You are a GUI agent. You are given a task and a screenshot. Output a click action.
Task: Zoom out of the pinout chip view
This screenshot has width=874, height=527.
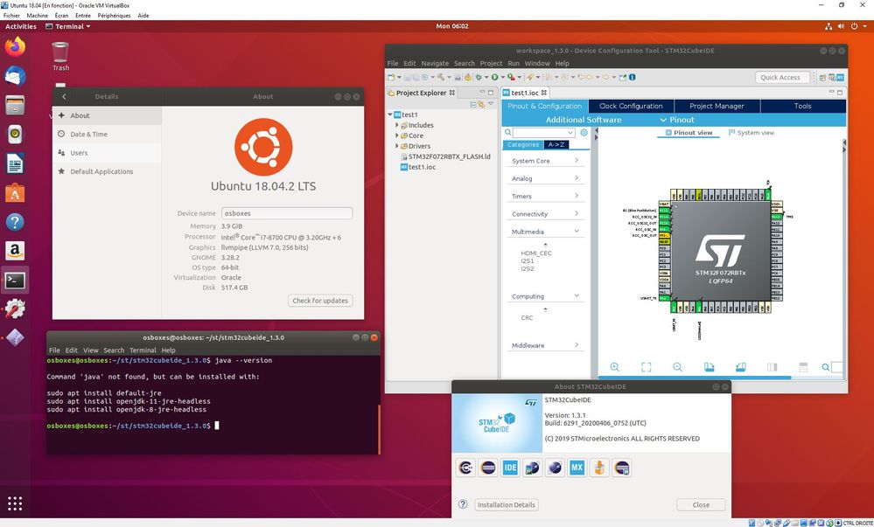(677, 367)
